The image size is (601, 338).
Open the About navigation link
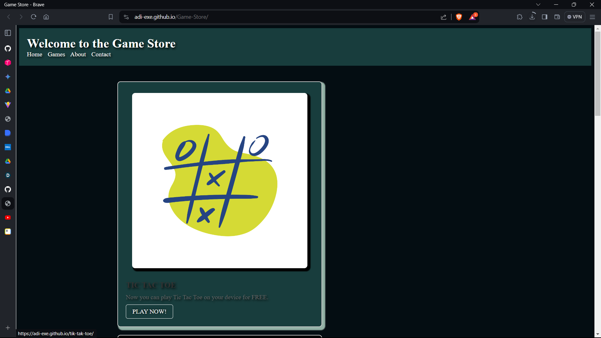click(78, 54)
